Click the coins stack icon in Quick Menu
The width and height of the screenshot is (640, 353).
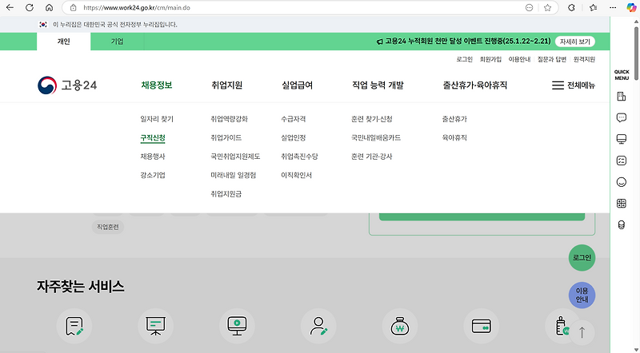[622, 225]
